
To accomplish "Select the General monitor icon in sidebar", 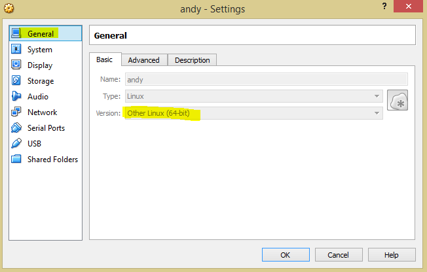I will (x=16, y=33).
